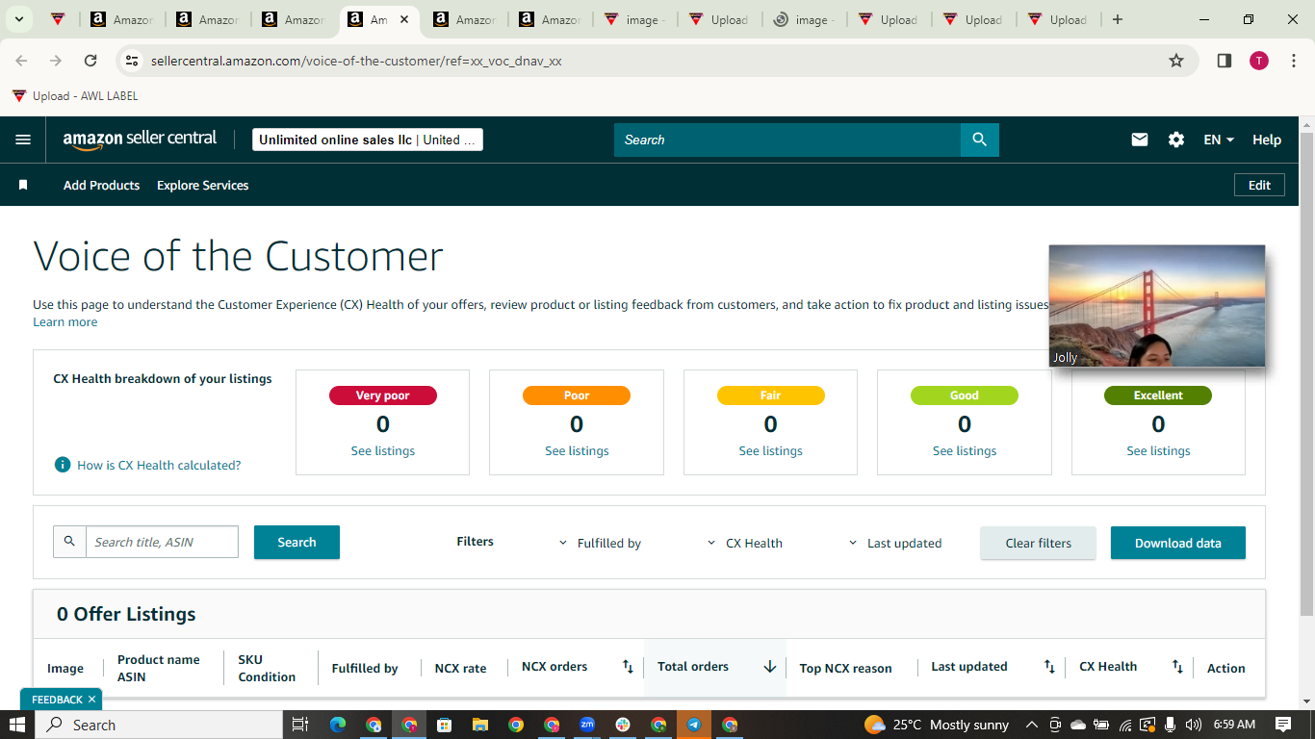Click the NCX rate column header

click(460, 668)
